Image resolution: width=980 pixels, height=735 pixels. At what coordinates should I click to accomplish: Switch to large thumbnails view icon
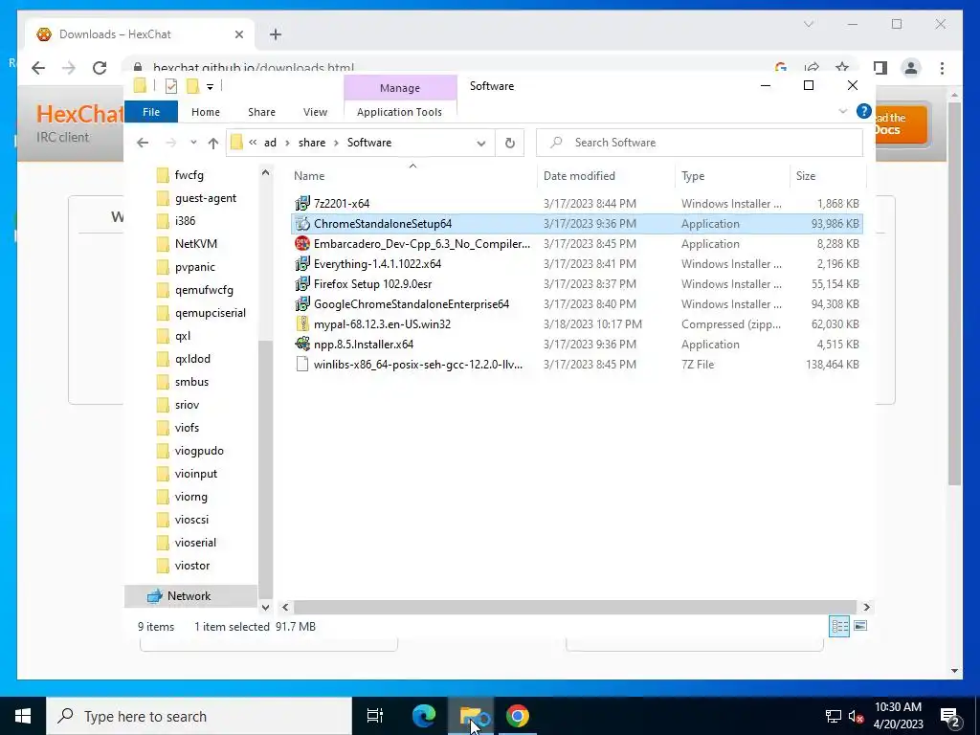tap(860, 626)
